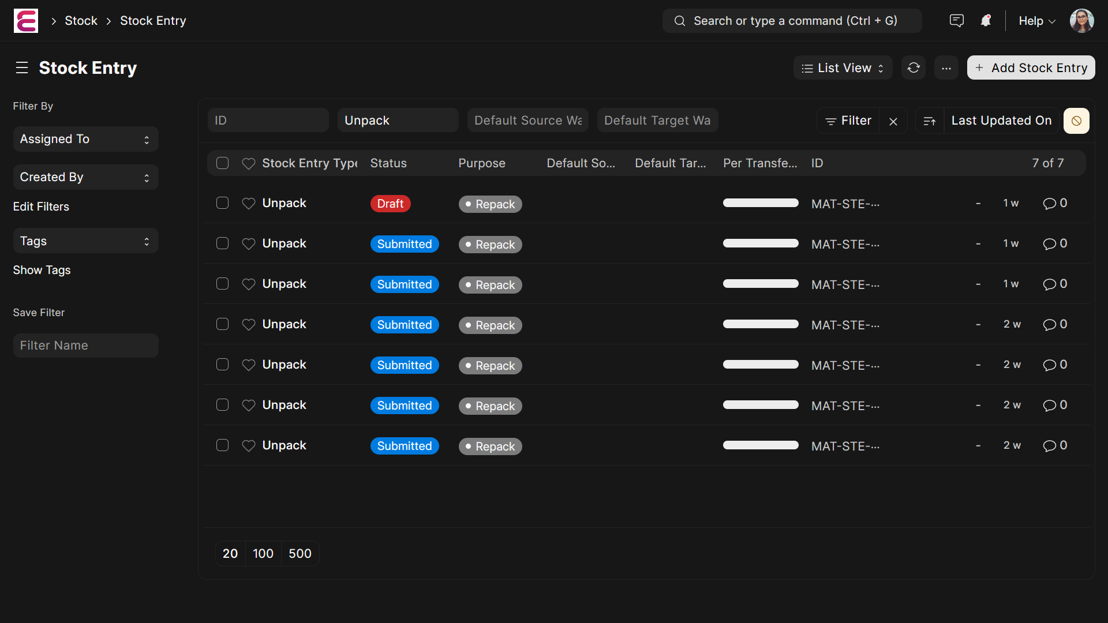Open the ellipsis menu next to refresh
The image size is (1108, 623).
point(946,67)
